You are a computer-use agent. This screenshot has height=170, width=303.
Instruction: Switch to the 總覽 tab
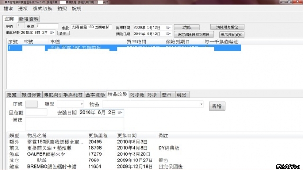pos(12,94)
